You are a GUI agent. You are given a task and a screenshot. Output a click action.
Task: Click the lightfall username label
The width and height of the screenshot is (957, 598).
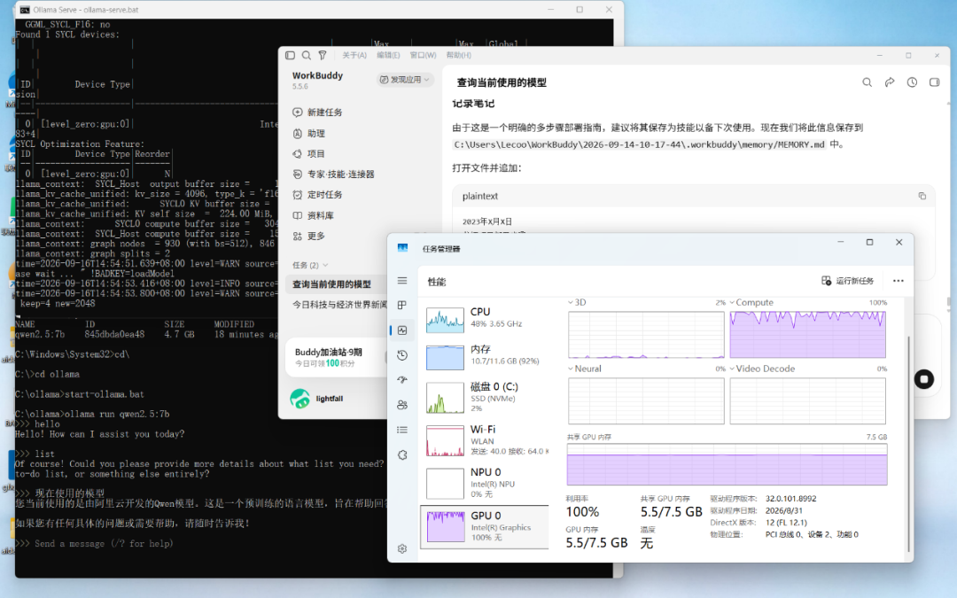(330, 399)
